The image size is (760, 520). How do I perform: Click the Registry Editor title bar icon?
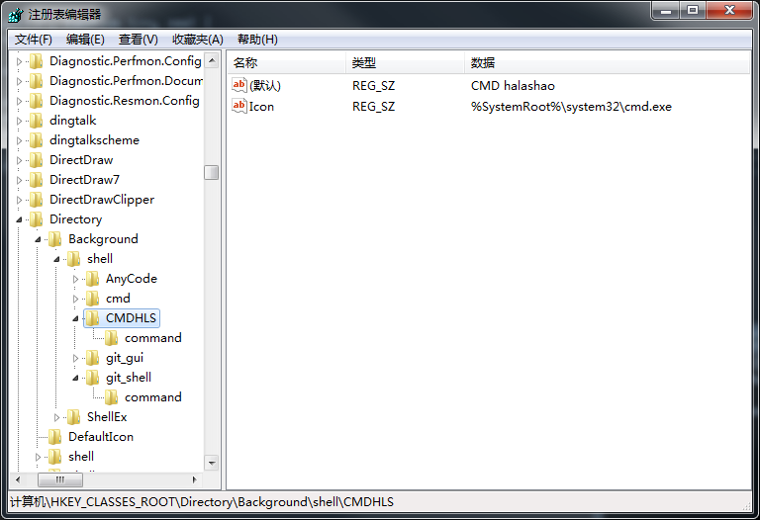click(x=16, y=14)
